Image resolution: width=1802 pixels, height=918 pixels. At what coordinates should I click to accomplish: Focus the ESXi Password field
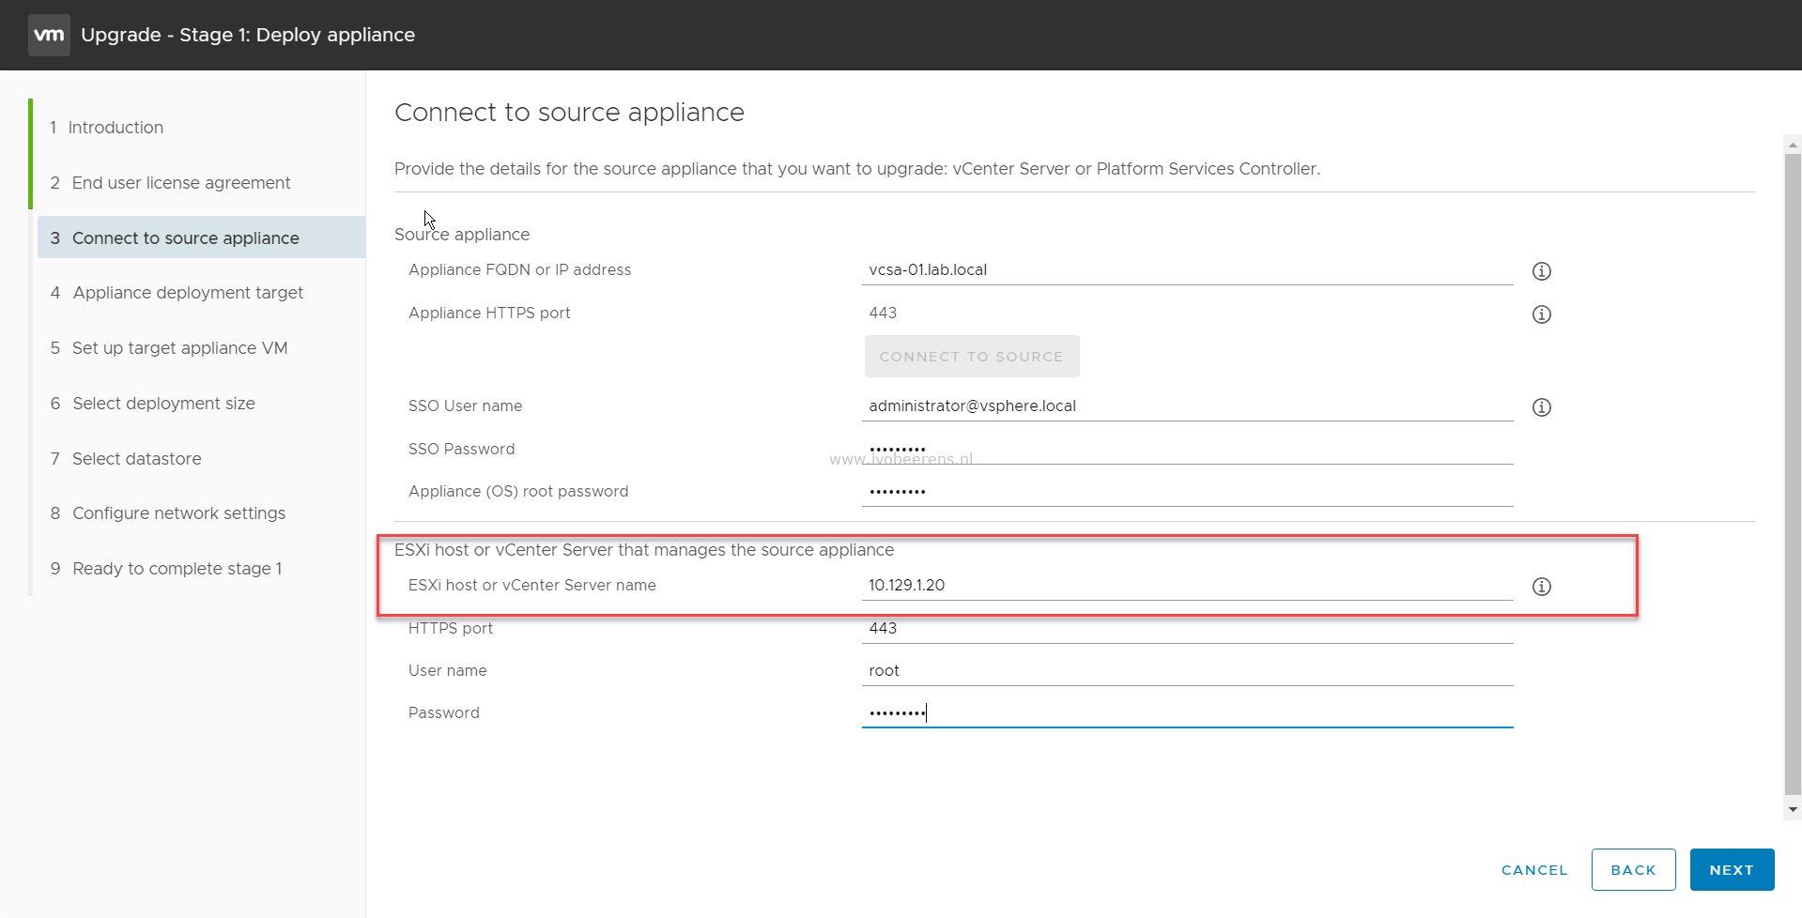tap(1187, 713)
